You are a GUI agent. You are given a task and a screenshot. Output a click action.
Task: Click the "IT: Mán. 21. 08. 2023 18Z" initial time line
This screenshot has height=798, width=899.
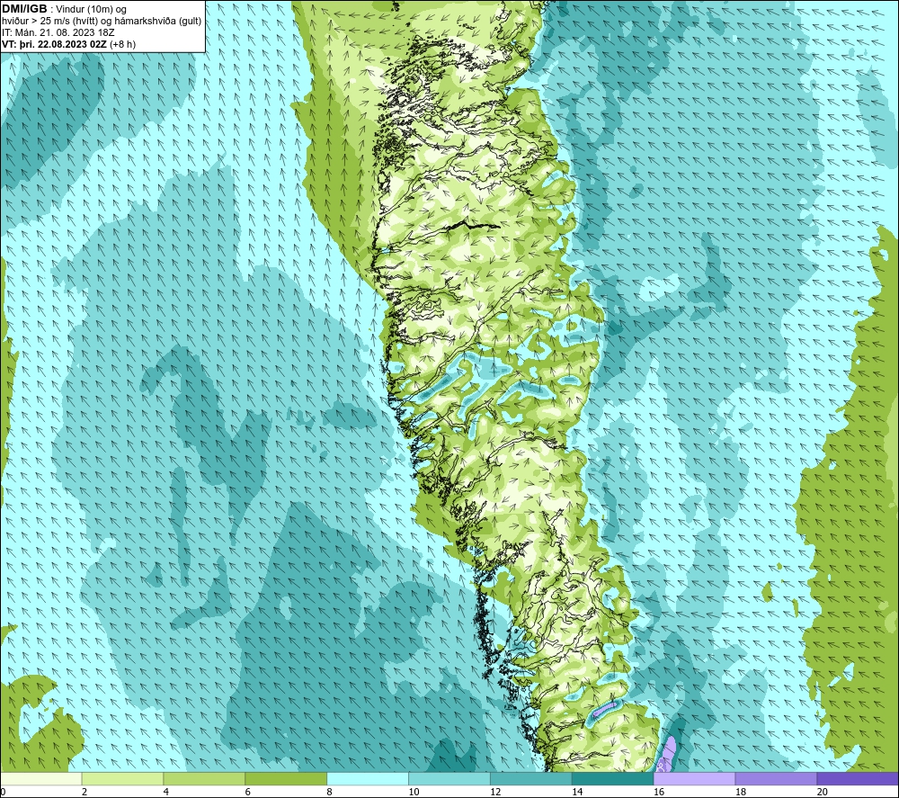[x=58, y=32]
